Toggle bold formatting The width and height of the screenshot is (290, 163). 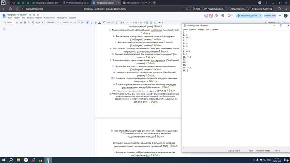tap(87, 23)
